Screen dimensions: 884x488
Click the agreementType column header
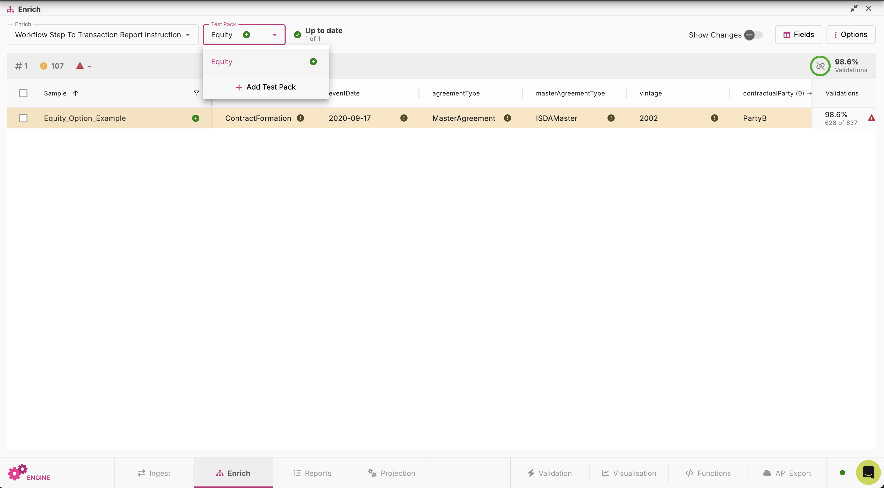(x=456, y=93)
